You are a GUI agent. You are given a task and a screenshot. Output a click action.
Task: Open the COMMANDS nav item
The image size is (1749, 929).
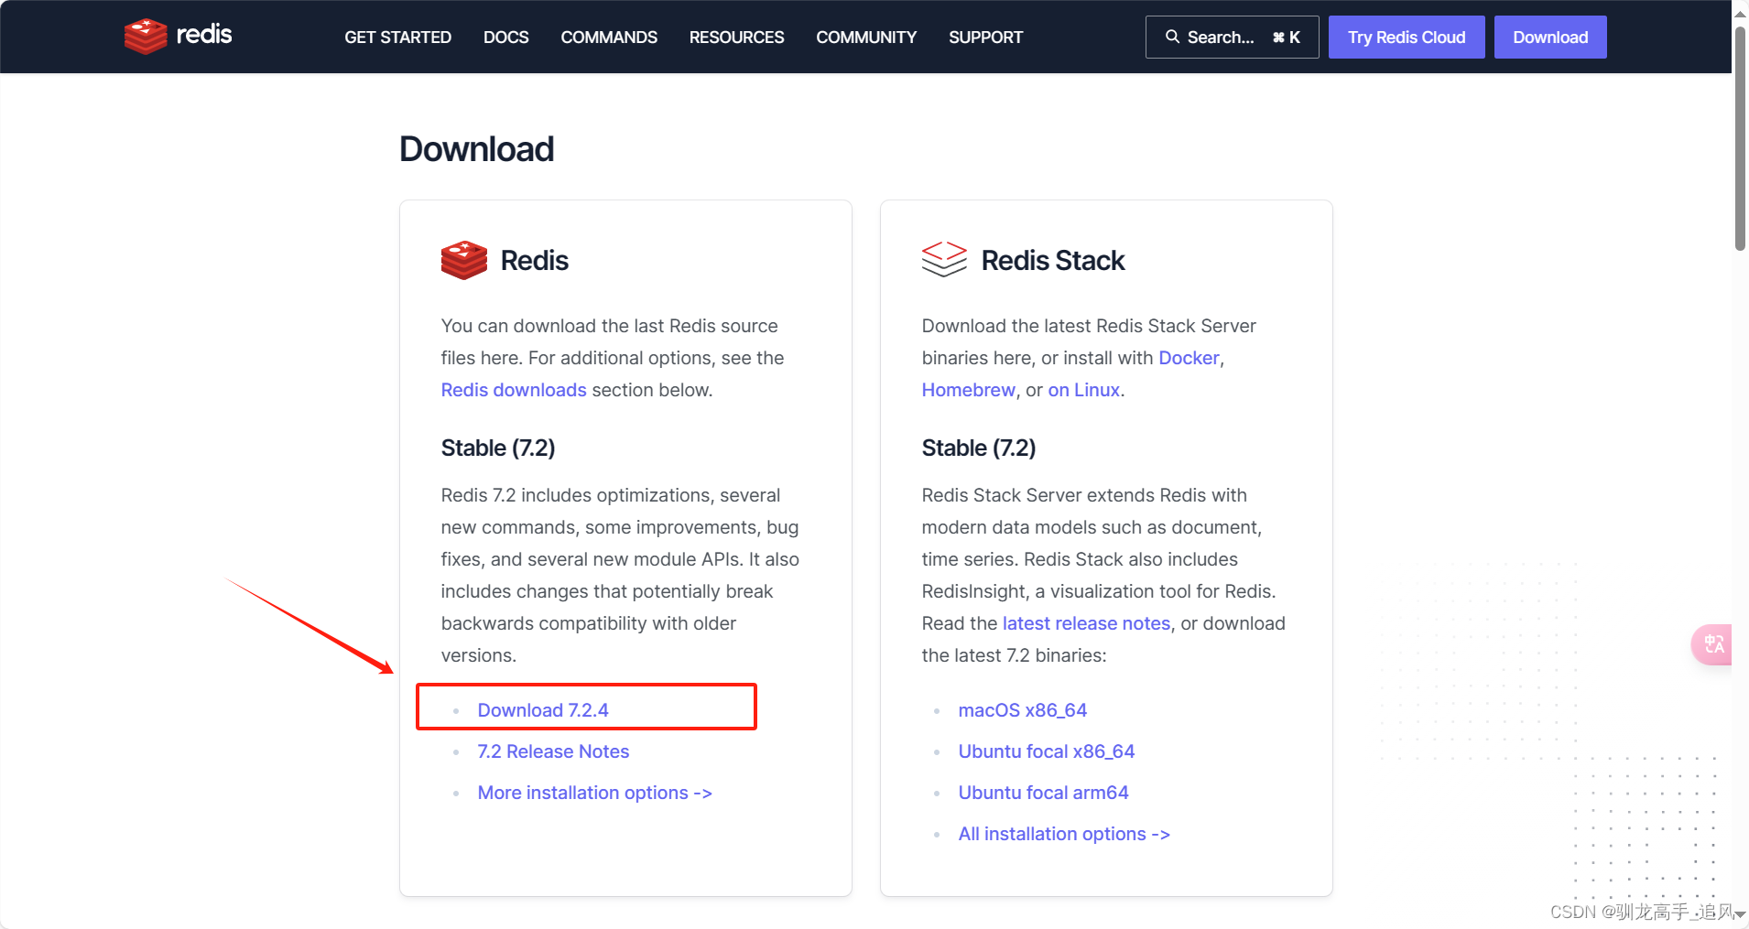click(x=609, y=38)
